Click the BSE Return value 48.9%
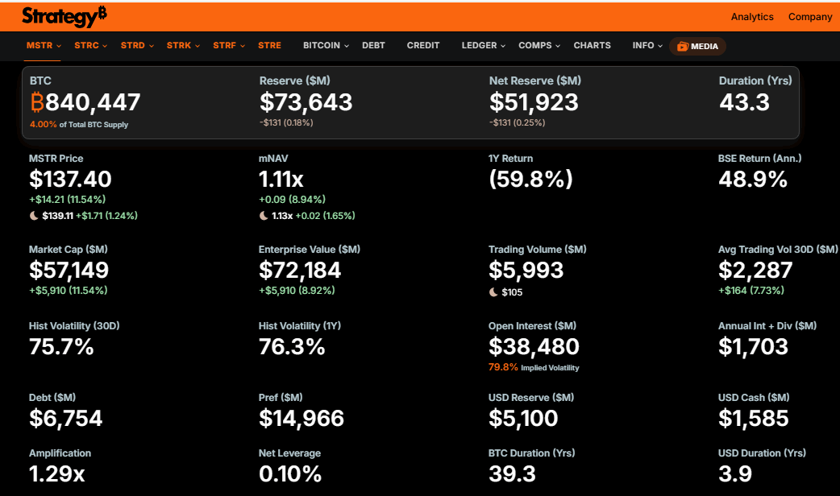Screen dimensions: 840x496 (x=753, y=179)
